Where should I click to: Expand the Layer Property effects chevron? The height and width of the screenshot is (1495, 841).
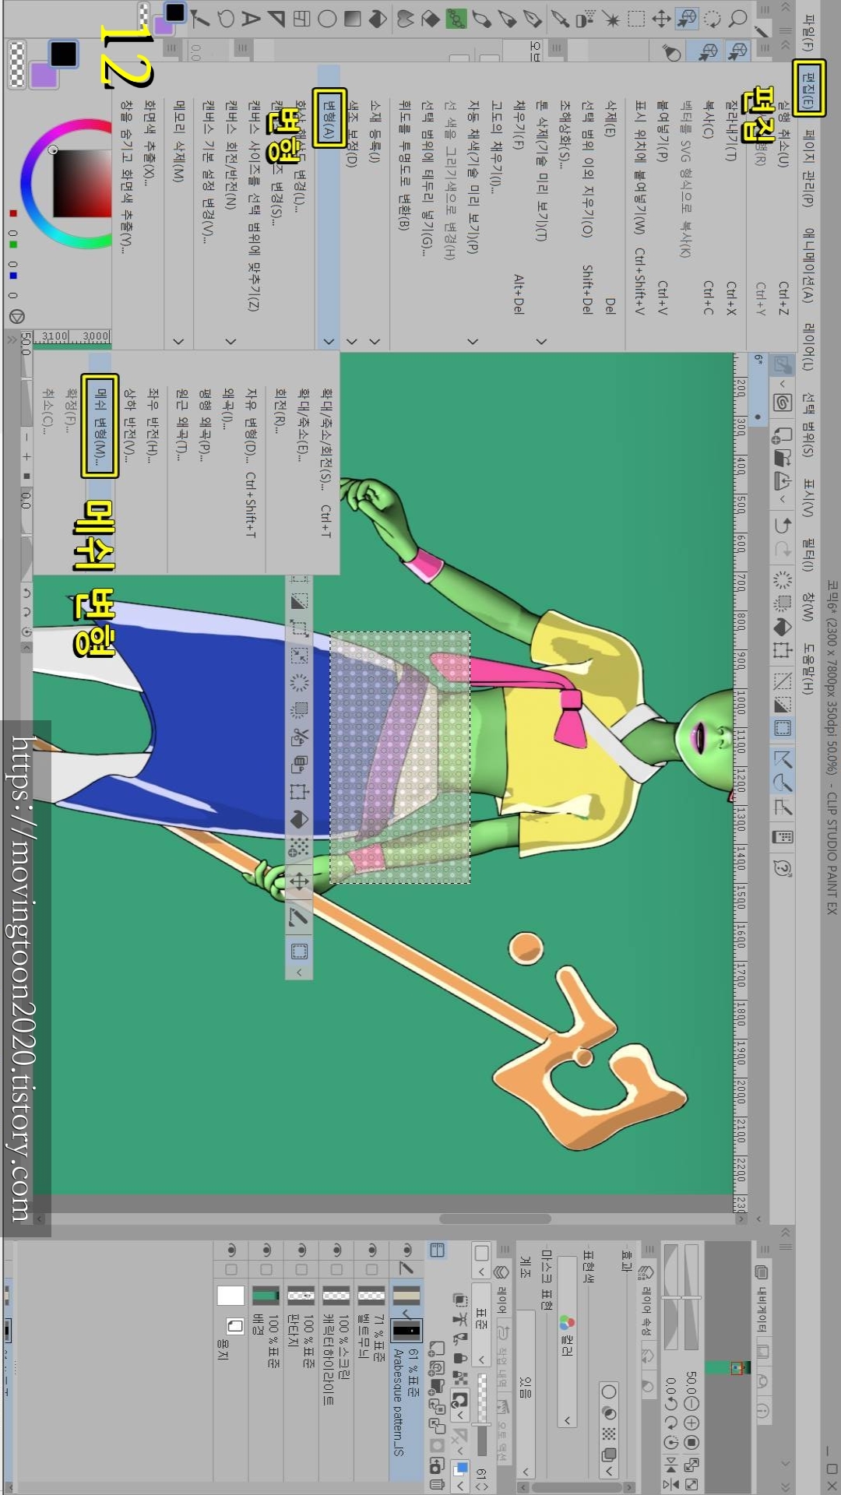coord(609,1471)
